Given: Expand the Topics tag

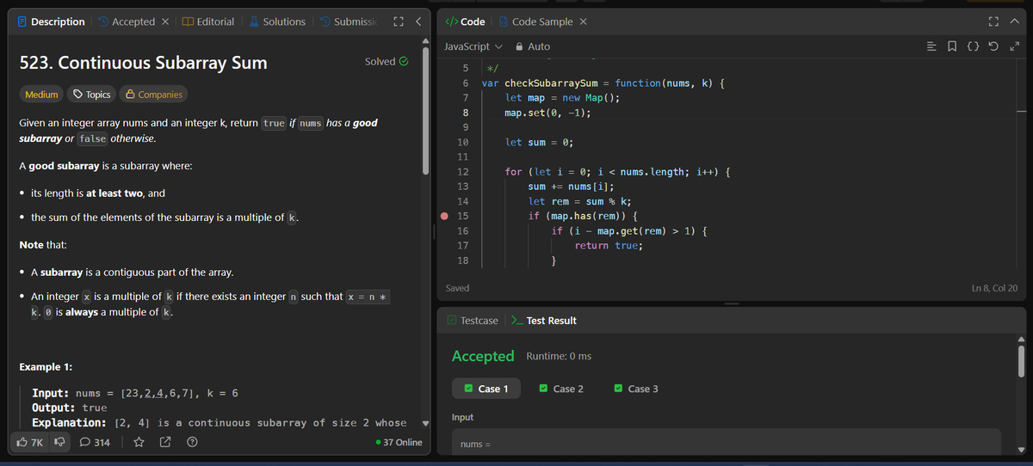Looking at the screenshot, I should click(92, 95).
